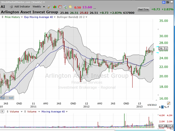Click the gray left arrow below the 35.00 label
175x131 pixels.
click(158, 29)
